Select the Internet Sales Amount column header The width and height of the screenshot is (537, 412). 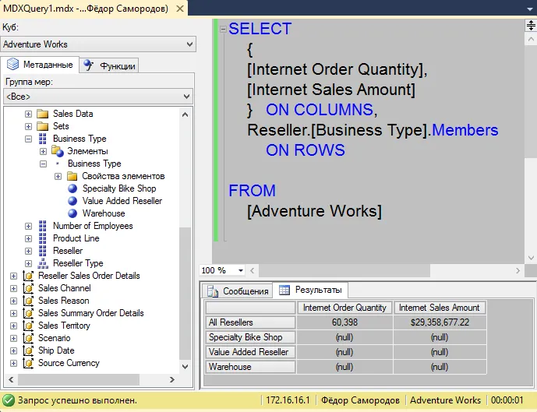[x=440, y=308]
